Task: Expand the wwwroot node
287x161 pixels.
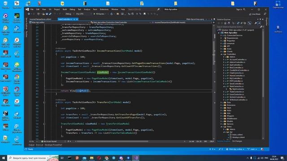Action: [221, 43]
